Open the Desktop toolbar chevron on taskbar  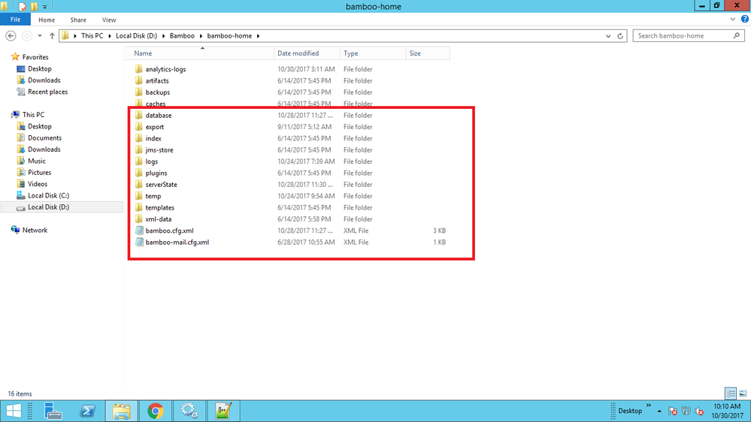tap(649, 405)
